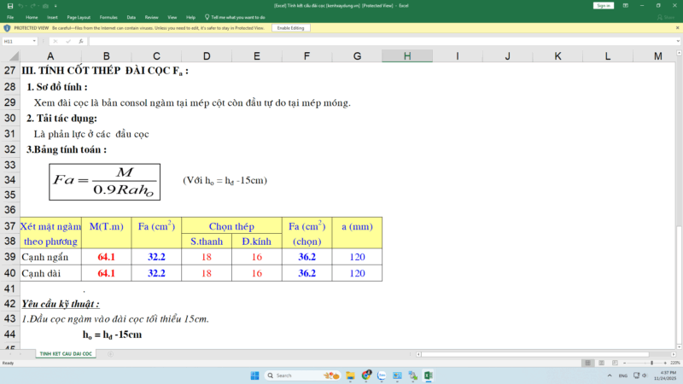Open the Formulas ribbon tab
The height and width of the screenshot is (384, 683).
point(108,16)
